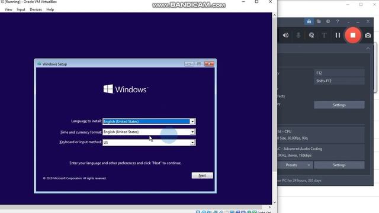The image size is (379, 213).
Task: Toggle the Bandicam text overlay T icon
Action: pyautogui.click(x=324, y=35)
